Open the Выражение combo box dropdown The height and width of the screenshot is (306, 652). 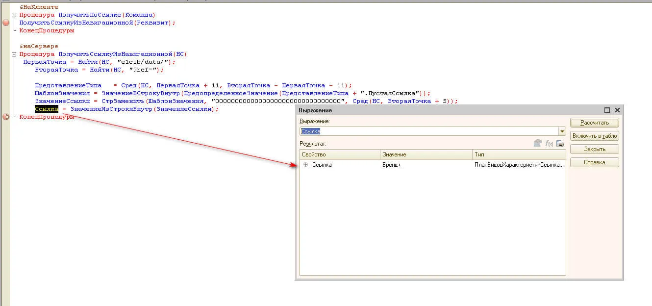(x=562, y=131)
